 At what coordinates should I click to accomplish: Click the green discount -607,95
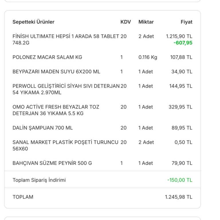(x=183, y=43)
